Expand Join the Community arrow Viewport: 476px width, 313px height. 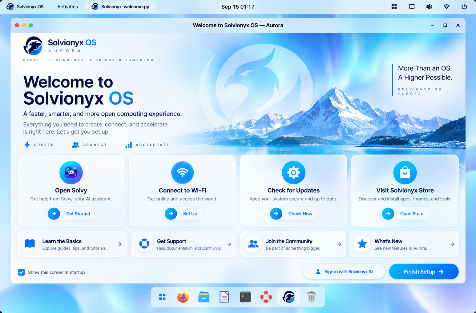(339, 244)
